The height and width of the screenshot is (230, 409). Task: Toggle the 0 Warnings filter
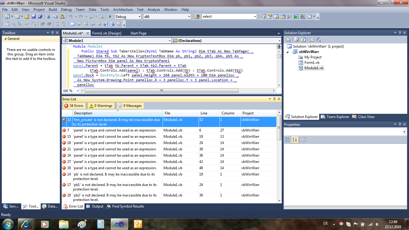pyautogui.click(x=101, y=106)
